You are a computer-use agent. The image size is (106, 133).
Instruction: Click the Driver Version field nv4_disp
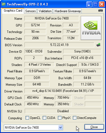[63, 91]
